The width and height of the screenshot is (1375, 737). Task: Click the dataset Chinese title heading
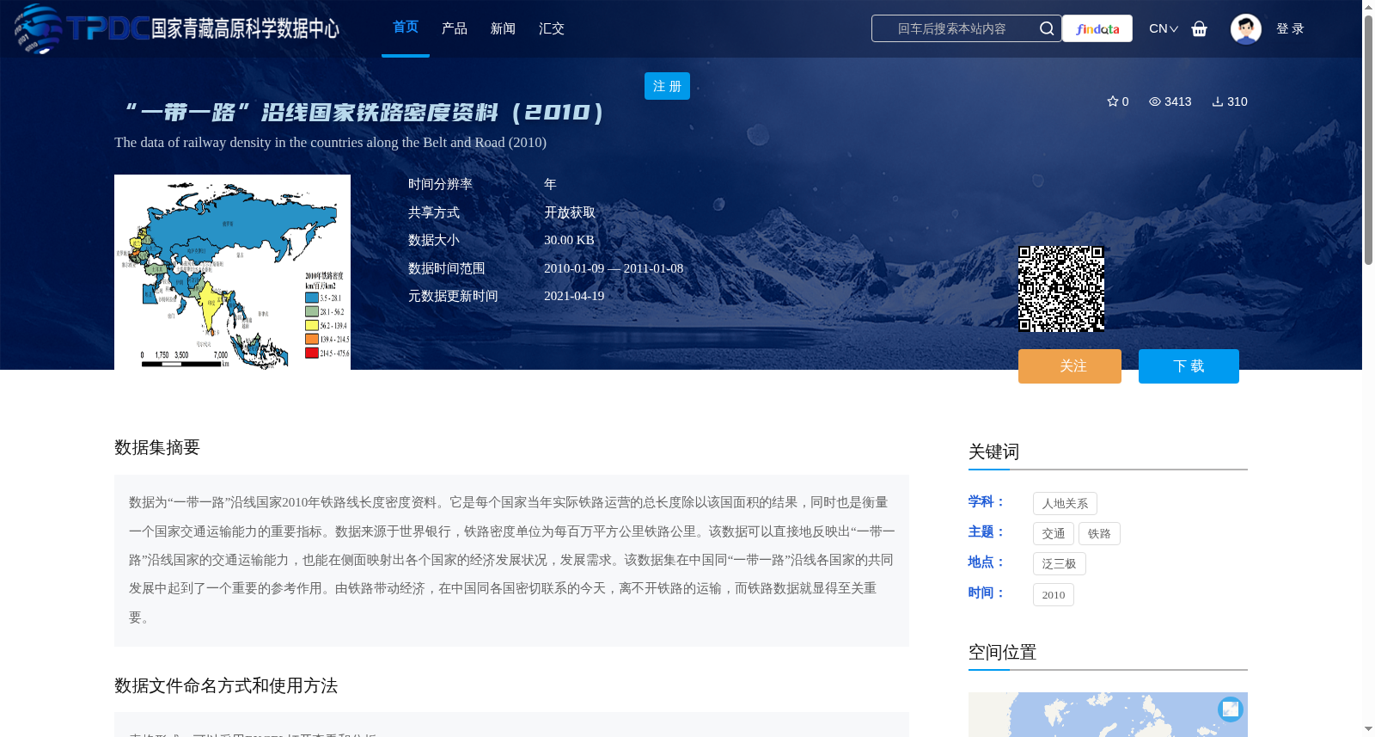pos(364,112)
